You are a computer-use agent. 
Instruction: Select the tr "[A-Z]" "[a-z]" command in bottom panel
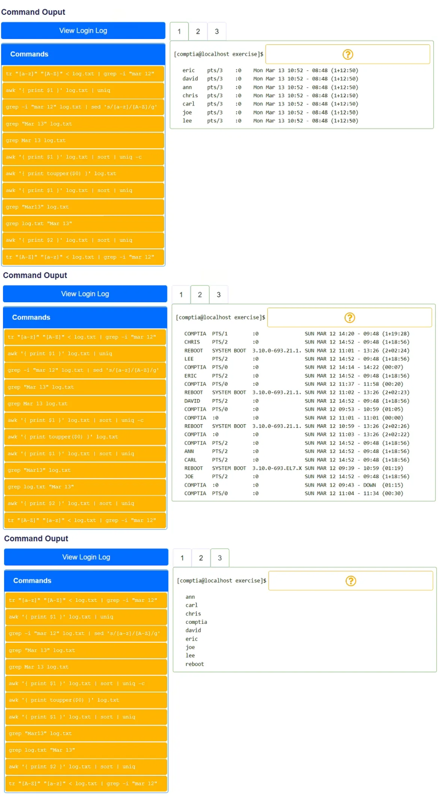86,784
